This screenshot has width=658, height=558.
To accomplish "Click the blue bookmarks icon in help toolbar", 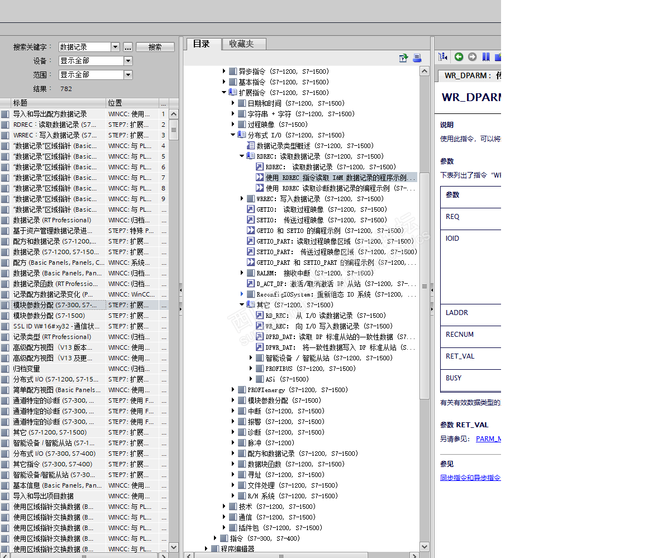I will (485, 56).
